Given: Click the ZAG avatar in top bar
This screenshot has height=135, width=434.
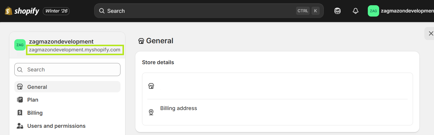Looking at the screenshot, I should pos(373,11).
